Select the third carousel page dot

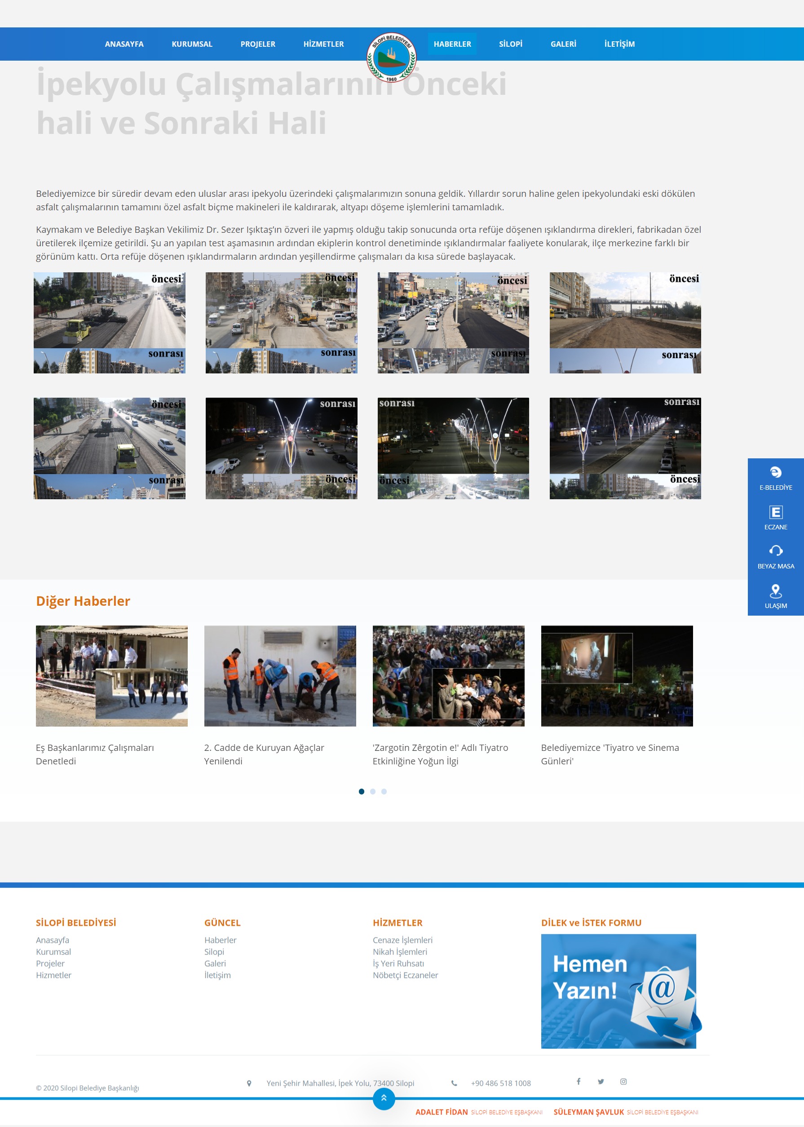(x=384, y=791)
